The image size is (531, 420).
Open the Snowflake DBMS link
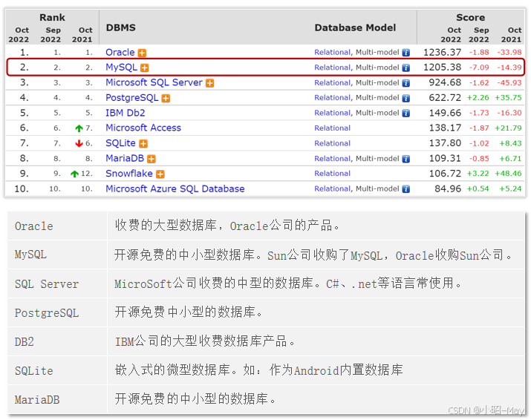pyautogui.click(x=129, y=174)
